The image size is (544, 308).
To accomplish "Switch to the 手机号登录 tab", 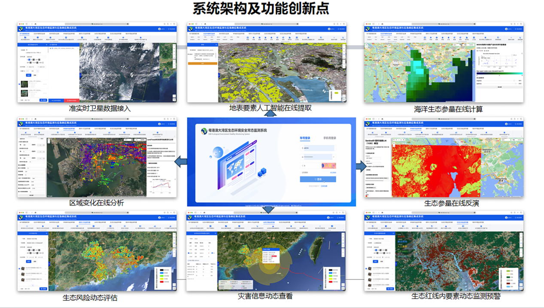I will (x=329, y=138).
